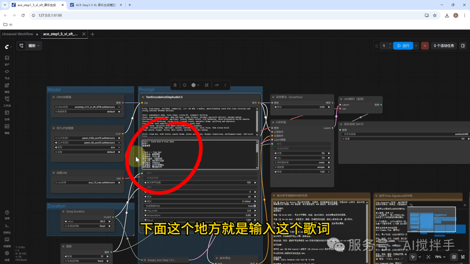
Task: Collapse the 保存音频 (MP3) node dot
Action: point(341,124)
